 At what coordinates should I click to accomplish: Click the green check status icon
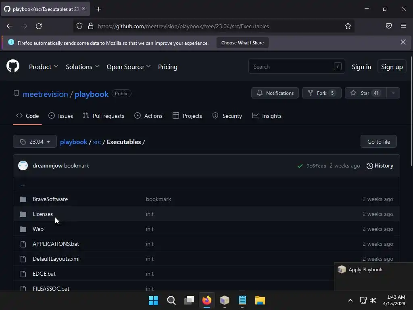click(x=300, y=166)
